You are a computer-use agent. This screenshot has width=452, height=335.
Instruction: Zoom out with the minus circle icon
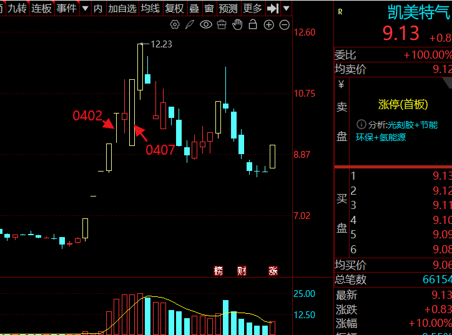(285, 25)
